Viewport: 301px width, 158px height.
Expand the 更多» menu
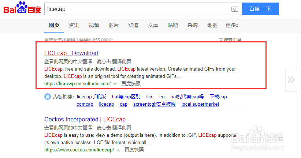[x=232, y=25]
